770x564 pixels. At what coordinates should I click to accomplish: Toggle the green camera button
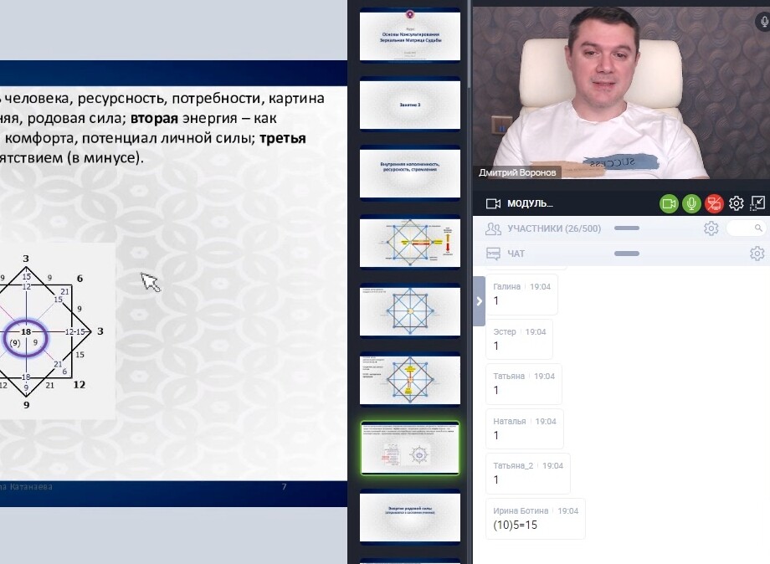pyautogui.click(x=669, y=203)
